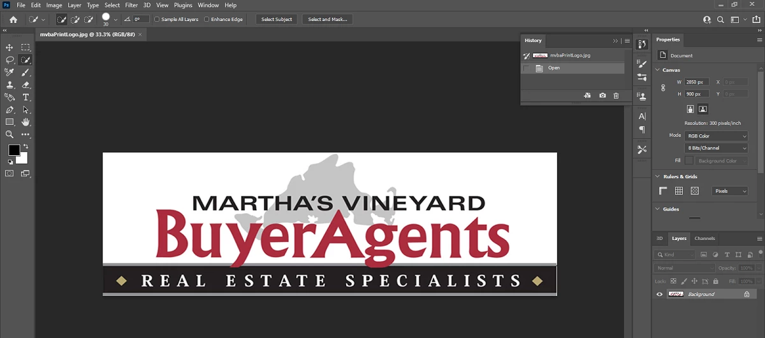Open the brush picker dropdown
765x338 pixels.
(x=115, y=20)
